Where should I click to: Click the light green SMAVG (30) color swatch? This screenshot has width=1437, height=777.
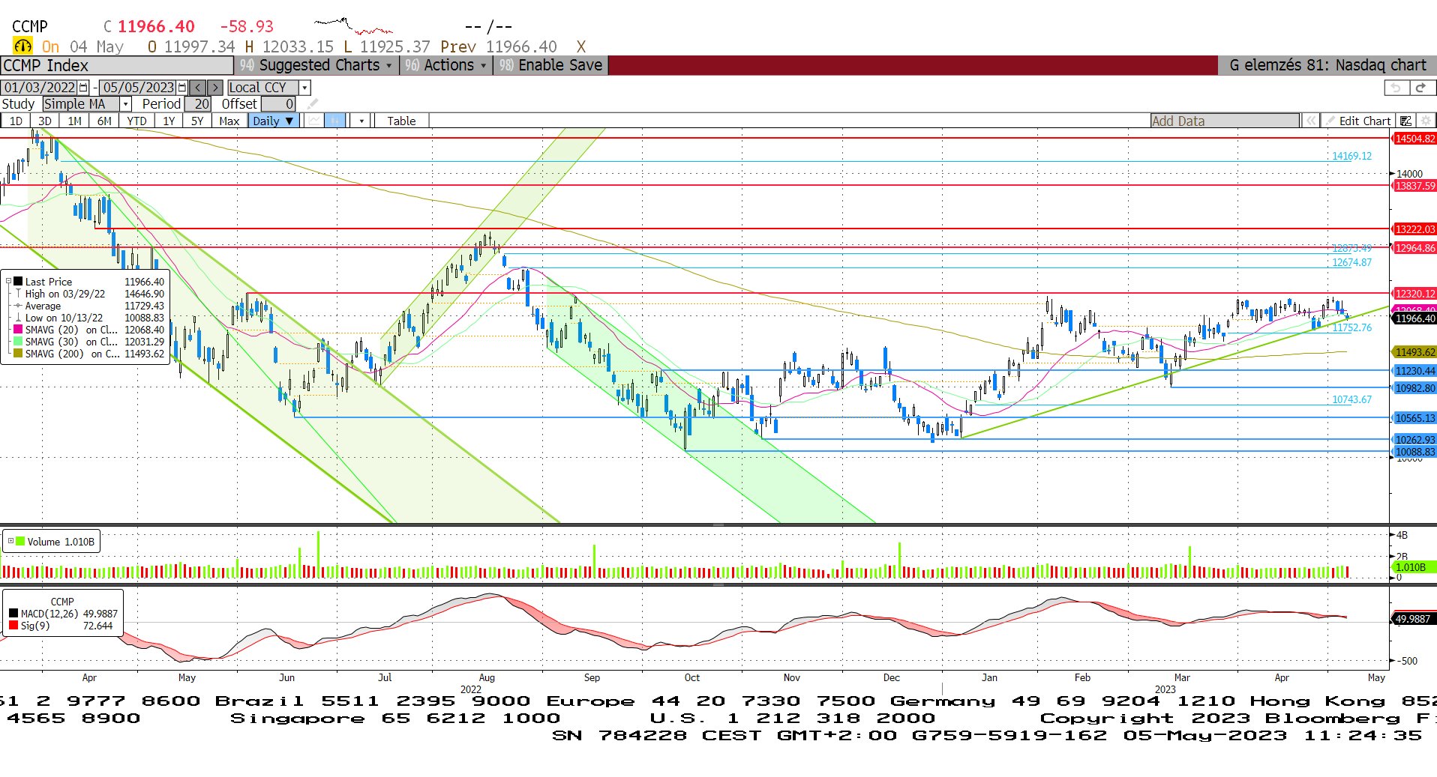[18, 342]
